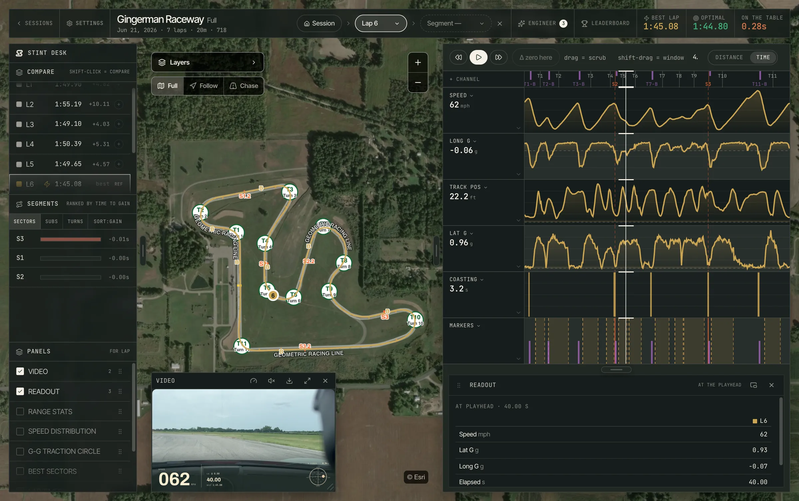
Task: Click the Turn 10 map marker
Action: tap(415, 320)
